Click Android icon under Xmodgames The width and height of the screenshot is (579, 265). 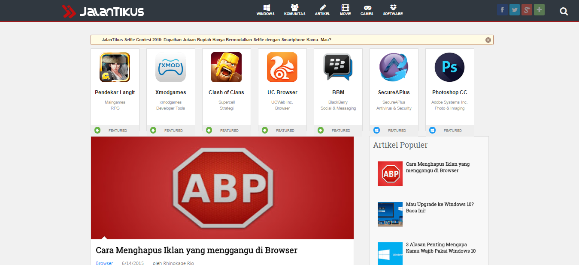pyautogui.click(x=153, y=130)
